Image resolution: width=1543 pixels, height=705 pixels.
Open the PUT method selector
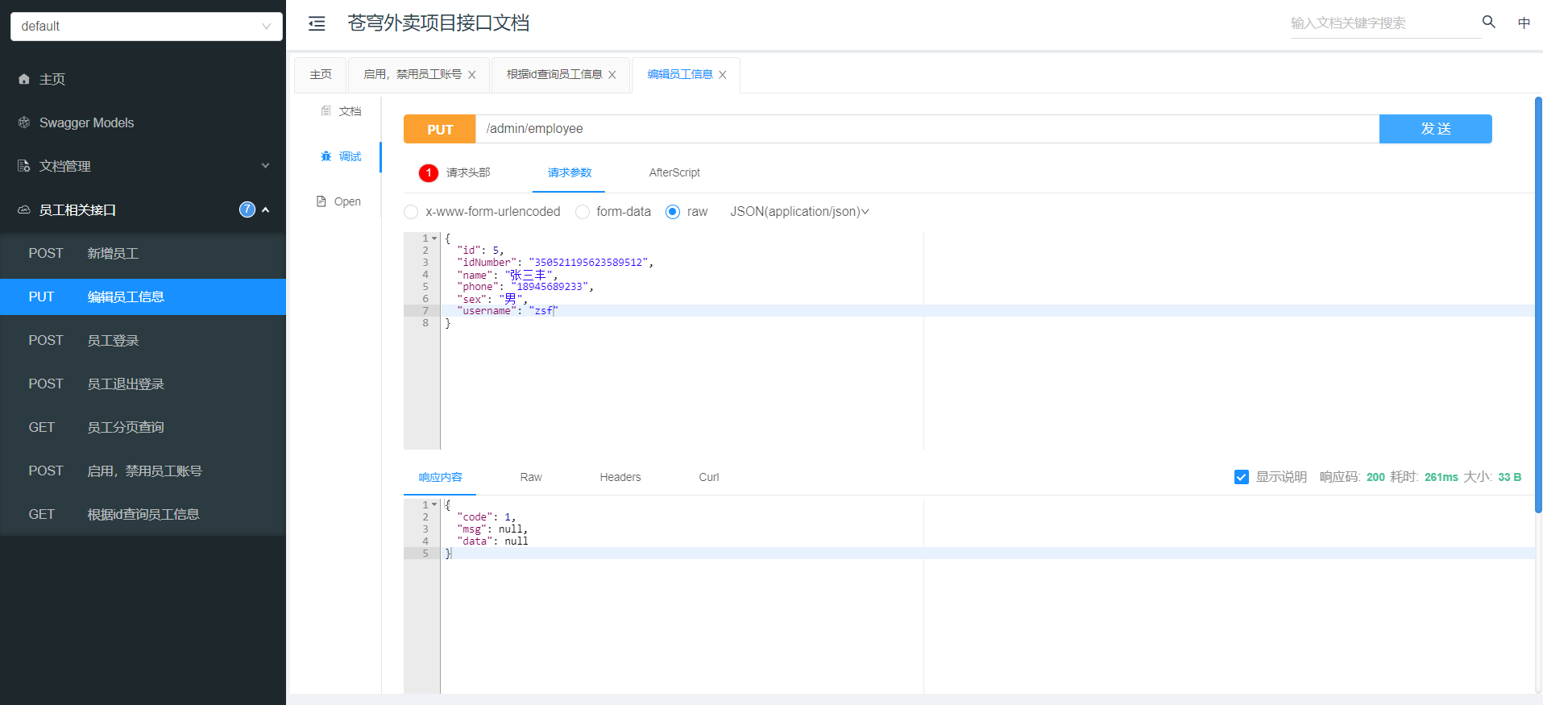[x=440, y=129]
